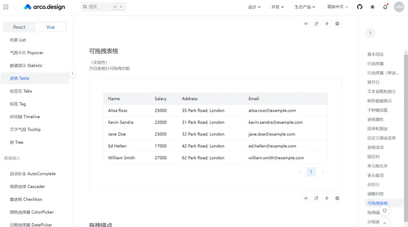Click the arco.design logo
408x227 pixels.
44,7
